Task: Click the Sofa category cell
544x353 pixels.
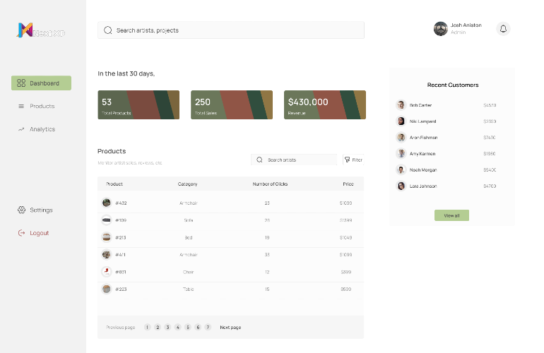Action: coord(189,220)
